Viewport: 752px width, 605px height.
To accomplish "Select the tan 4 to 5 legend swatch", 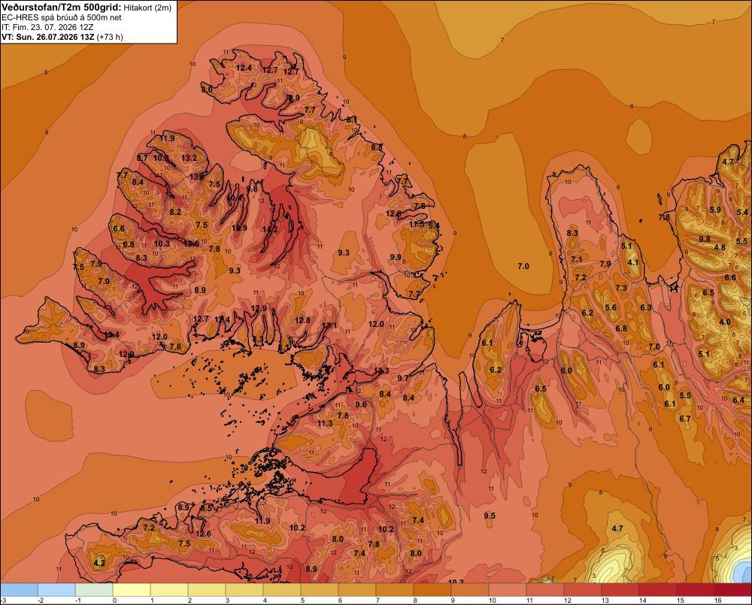I will pyautogui.click(x=282, y=589).
